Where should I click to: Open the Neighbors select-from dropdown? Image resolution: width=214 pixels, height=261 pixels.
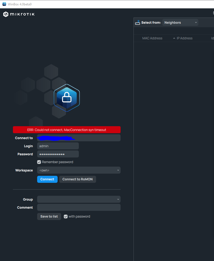click(x=180, y=22)
